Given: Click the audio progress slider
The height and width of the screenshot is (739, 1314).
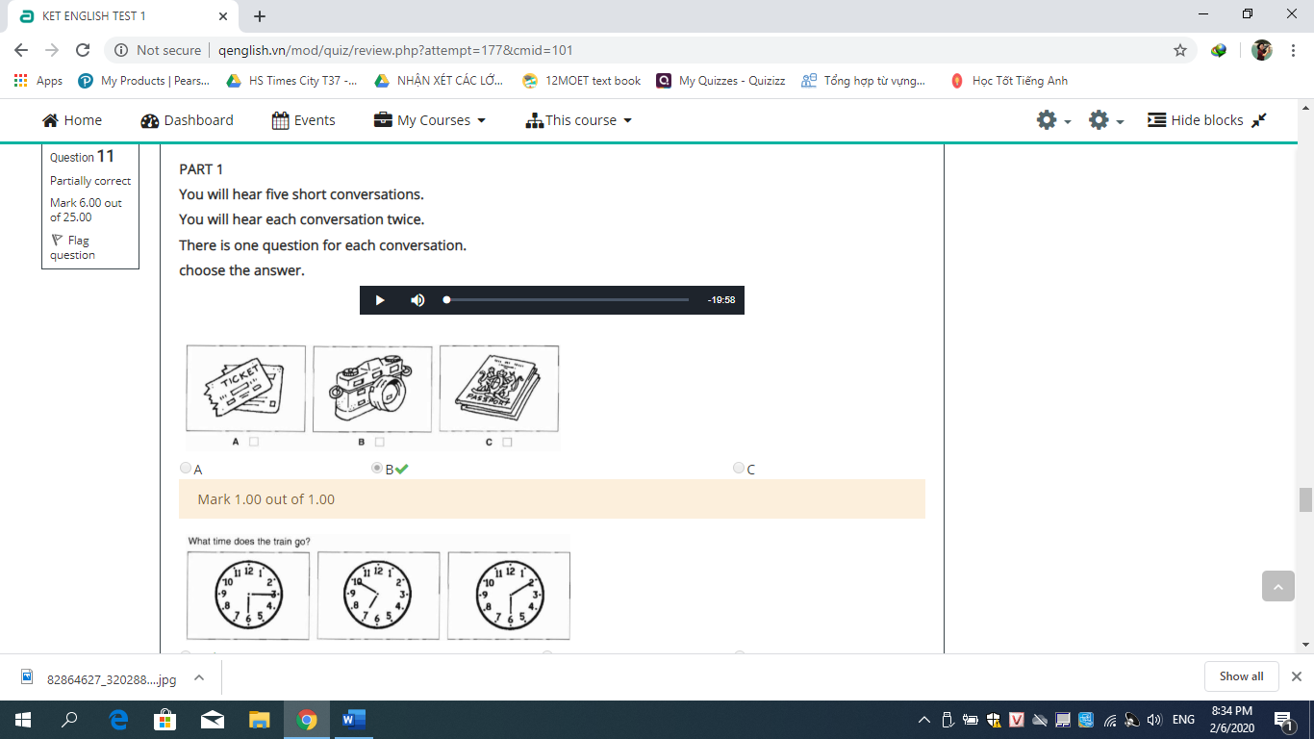Looking at the screenshot, I should pyautogui.click(x=568, y=300).
